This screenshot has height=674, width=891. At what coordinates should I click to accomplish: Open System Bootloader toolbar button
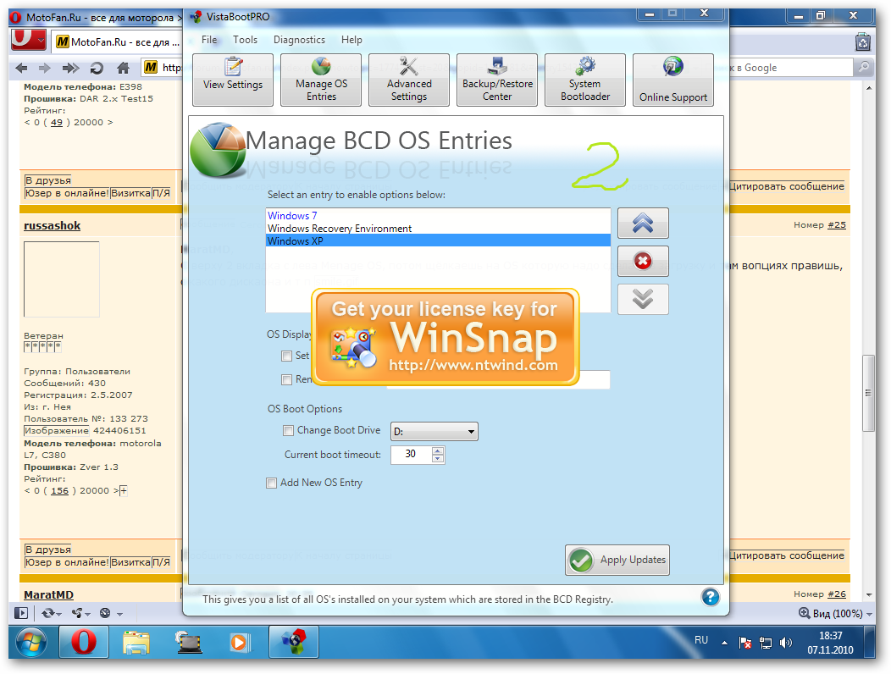point(585,80)
